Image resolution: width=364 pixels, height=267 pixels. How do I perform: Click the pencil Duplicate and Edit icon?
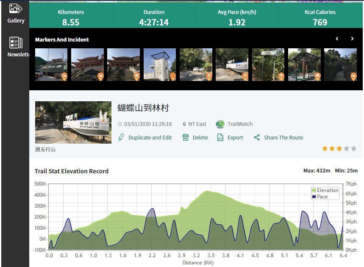pyautogui.click(x=121, y=137)
